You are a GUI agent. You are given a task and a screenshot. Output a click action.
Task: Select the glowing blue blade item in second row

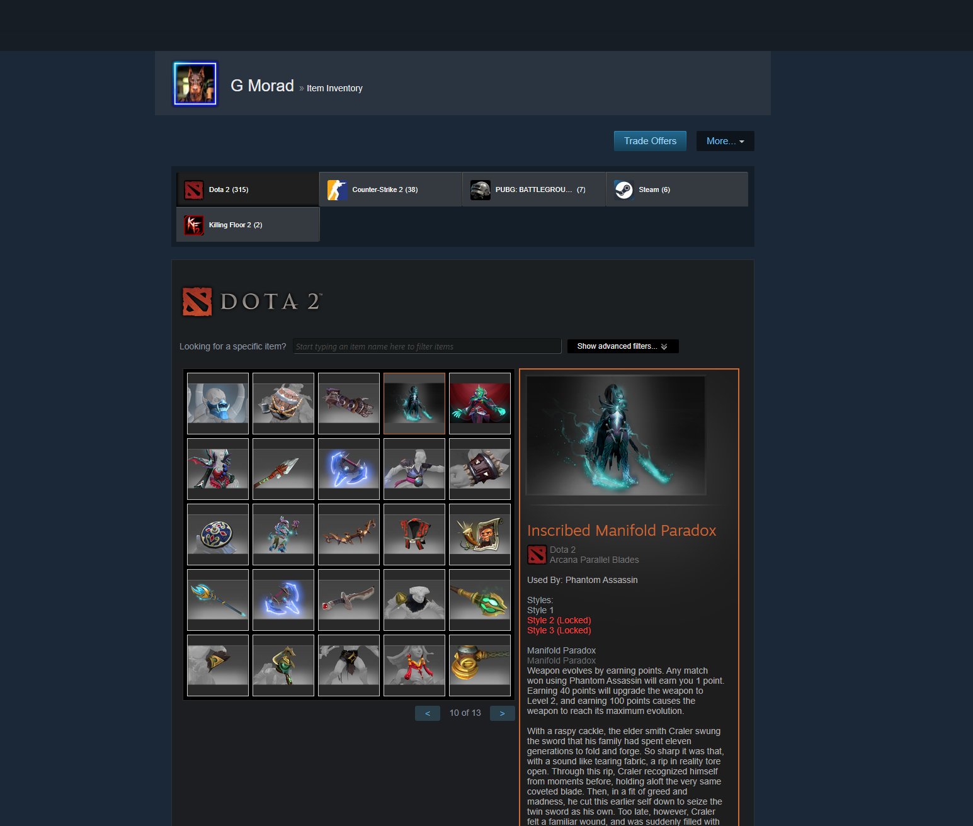349,469
